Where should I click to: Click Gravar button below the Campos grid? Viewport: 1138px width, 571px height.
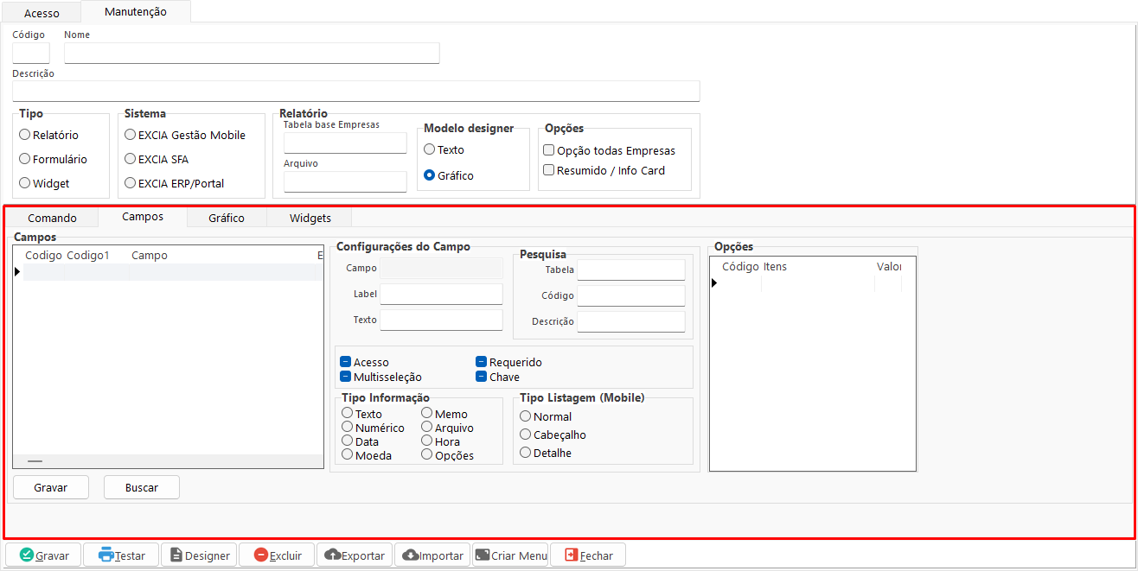point(51,487)
